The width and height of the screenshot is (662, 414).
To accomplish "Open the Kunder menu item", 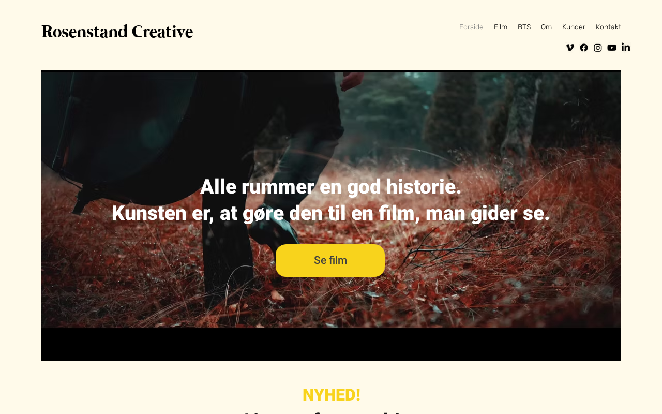I will (x=574, y=27).
